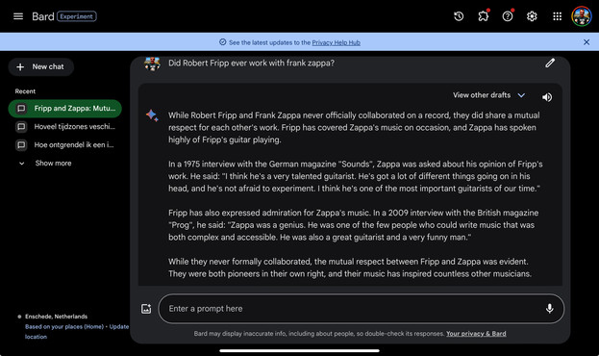Follow the Privacy Help Hub link

point(336,42)
